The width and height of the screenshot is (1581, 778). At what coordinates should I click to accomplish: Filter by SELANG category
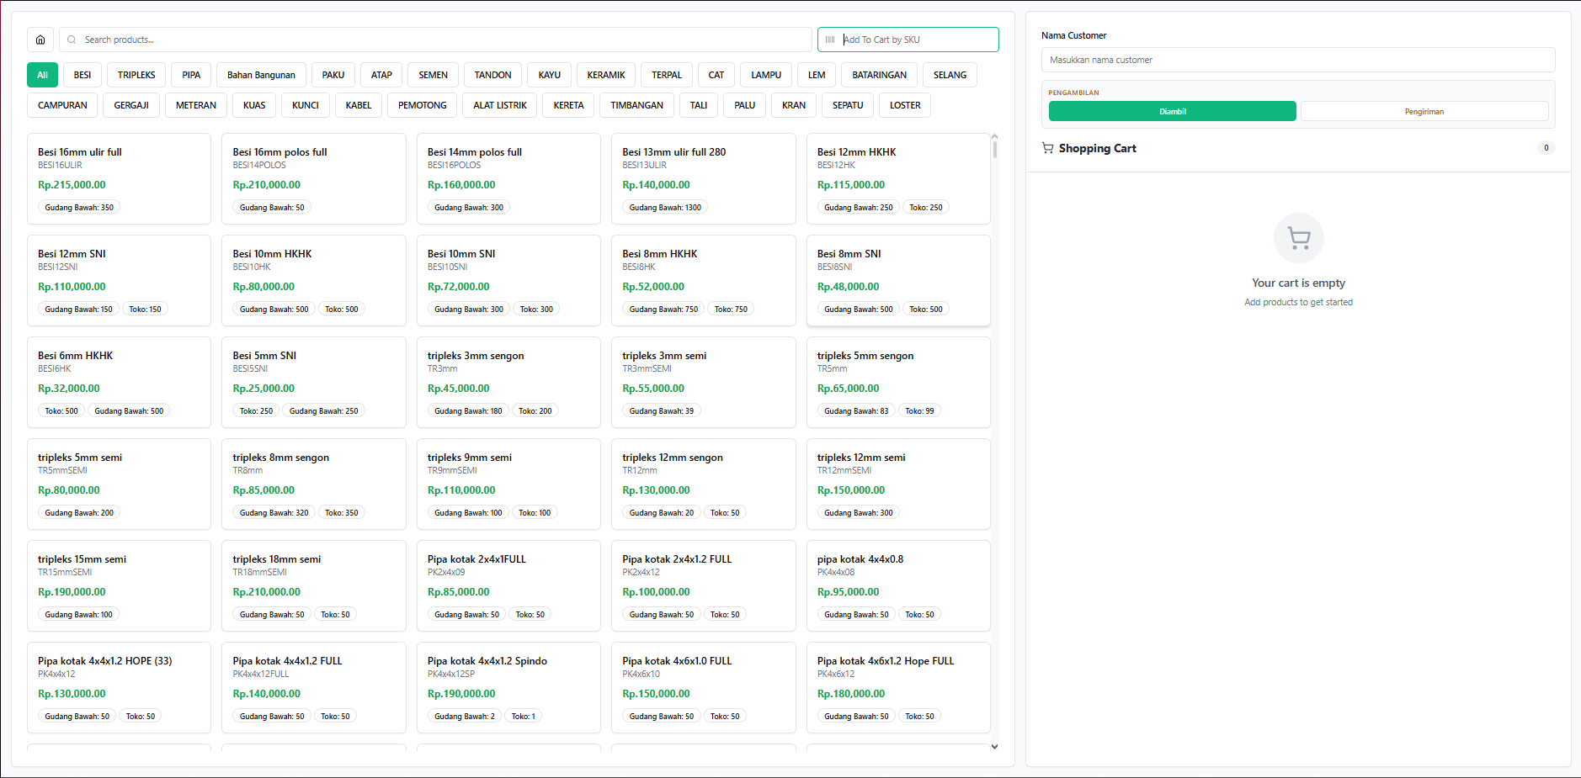pos(950,75)
